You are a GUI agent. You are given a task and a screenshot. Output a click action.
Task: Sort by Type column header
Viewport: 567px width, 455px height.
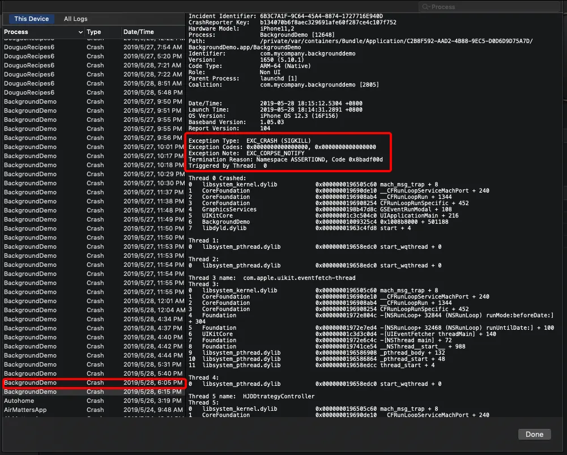pyautogui.click(x=93, y=32)
